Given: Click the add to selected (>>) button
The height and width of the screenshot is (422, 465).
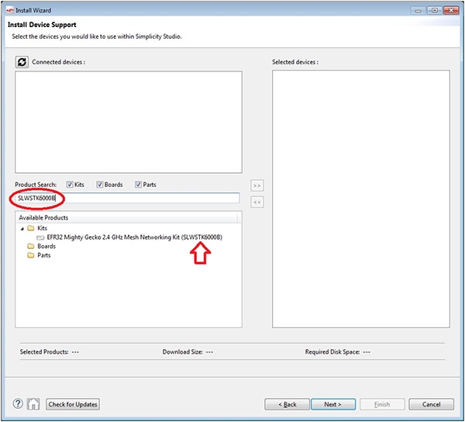Looking at the screenshot, I should point(257,186).
